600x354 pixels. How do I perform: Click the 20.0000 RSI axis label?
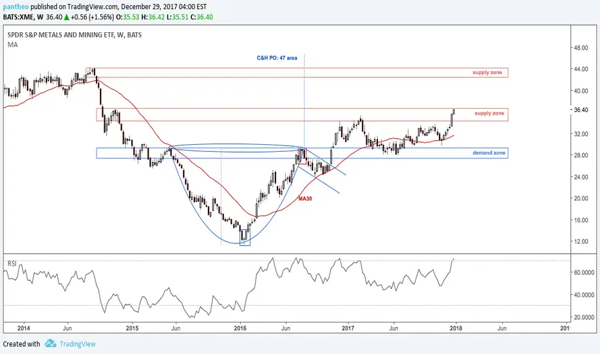[x=585, y=318]
